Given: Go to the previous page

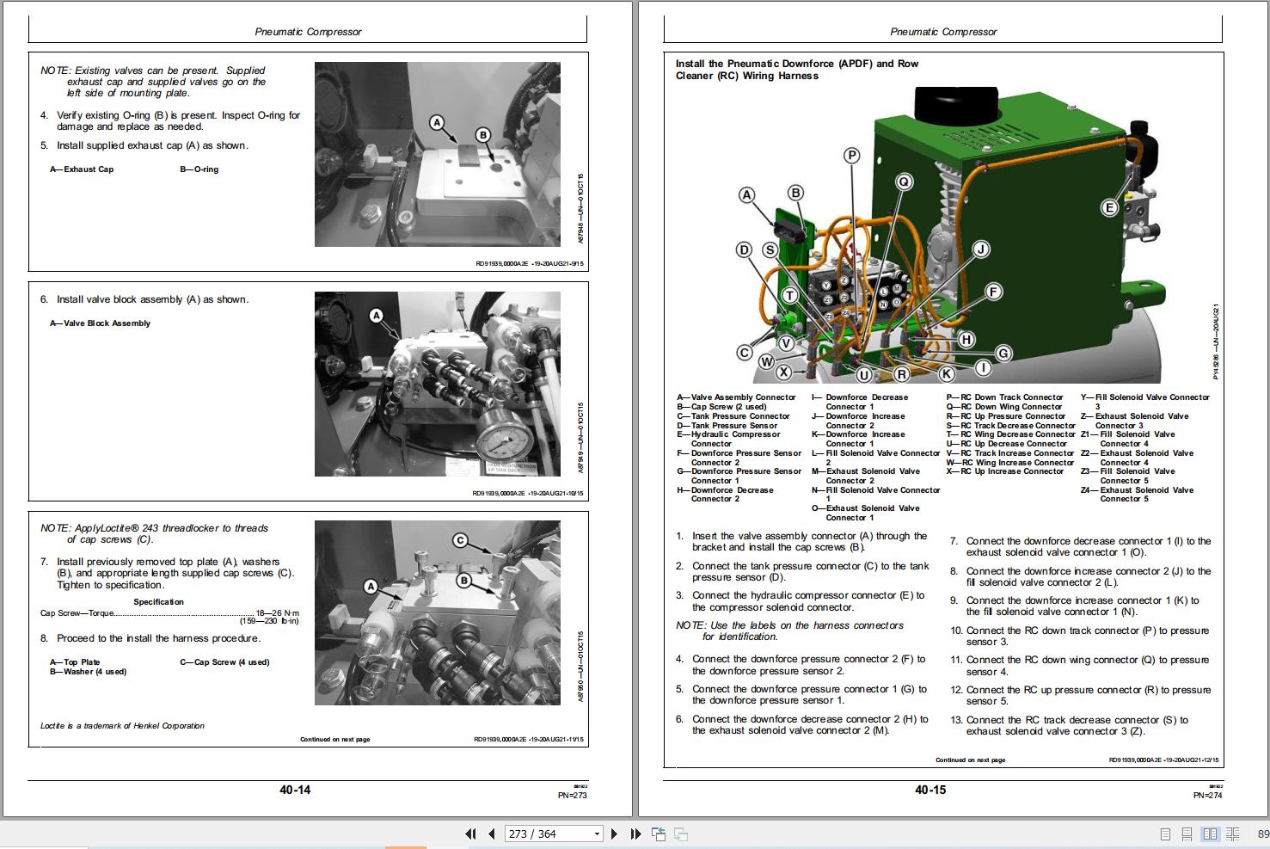Looking at the screenshot, I should pyautogui.click(x=492, y=834).
